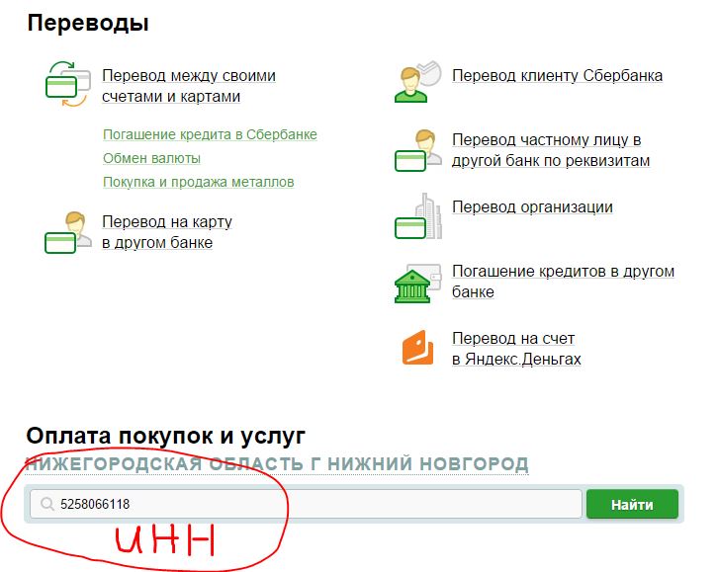Image resolution: width=718 pixels, height=572 pixels.
Task: Click the bank building icon for loan repayment
Action: point(418,284)
